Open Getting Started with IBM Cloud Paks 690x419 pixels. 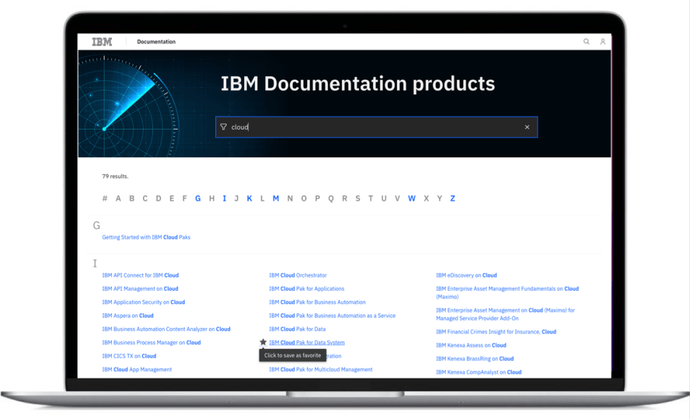(146, 238)
